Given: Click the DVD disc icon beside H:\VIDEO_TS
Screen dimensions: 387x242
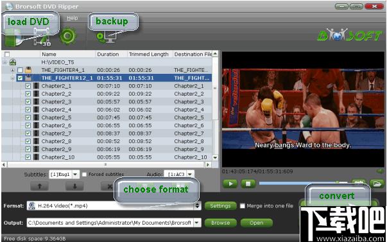Looking at the screenshot, I should pyautogui.click(x=13, y=62).
